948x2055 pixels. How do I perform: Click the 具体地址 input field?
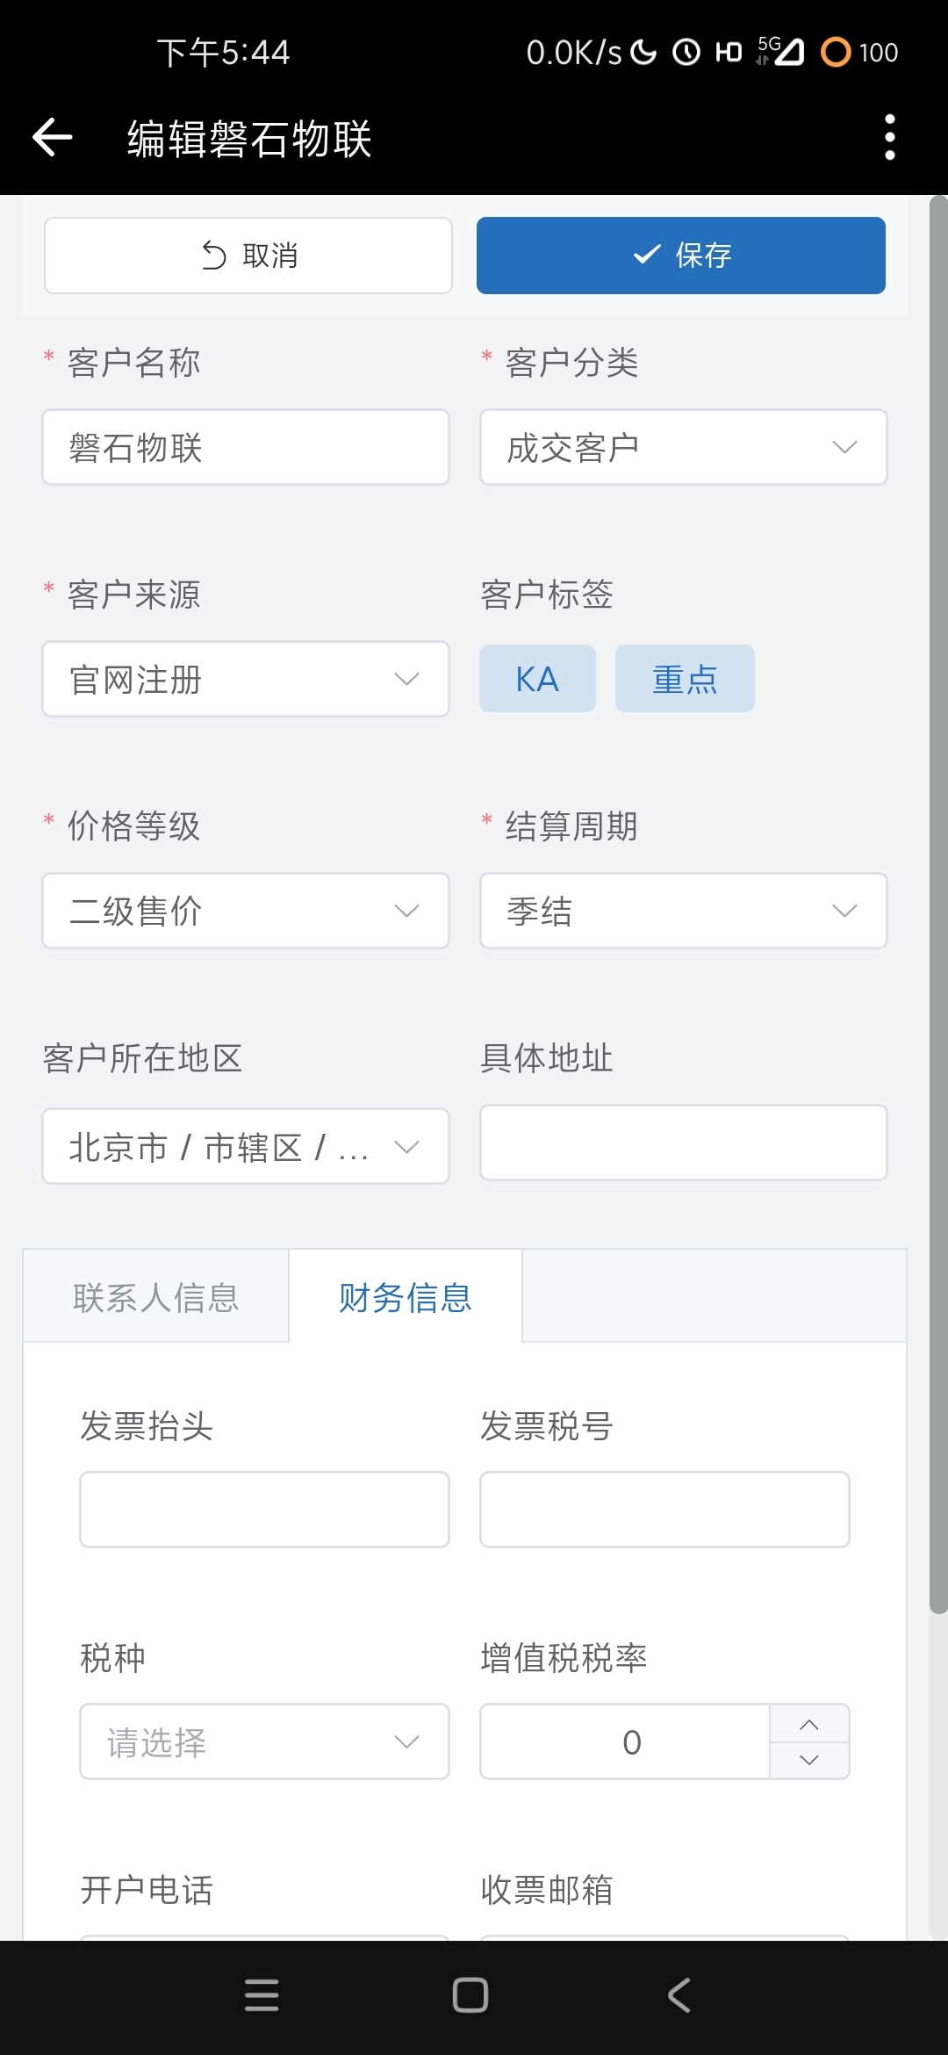point(683,1143)
